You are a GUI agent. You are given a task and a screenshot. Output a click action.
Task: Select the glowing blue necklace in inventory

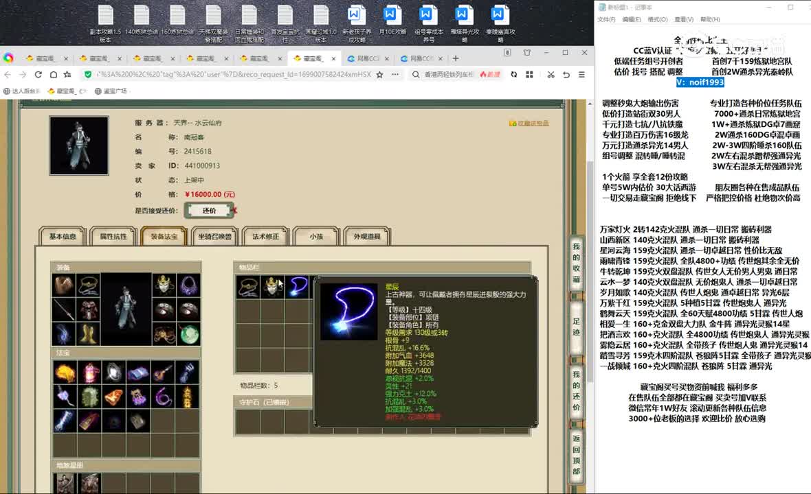(x=298, y=287)
